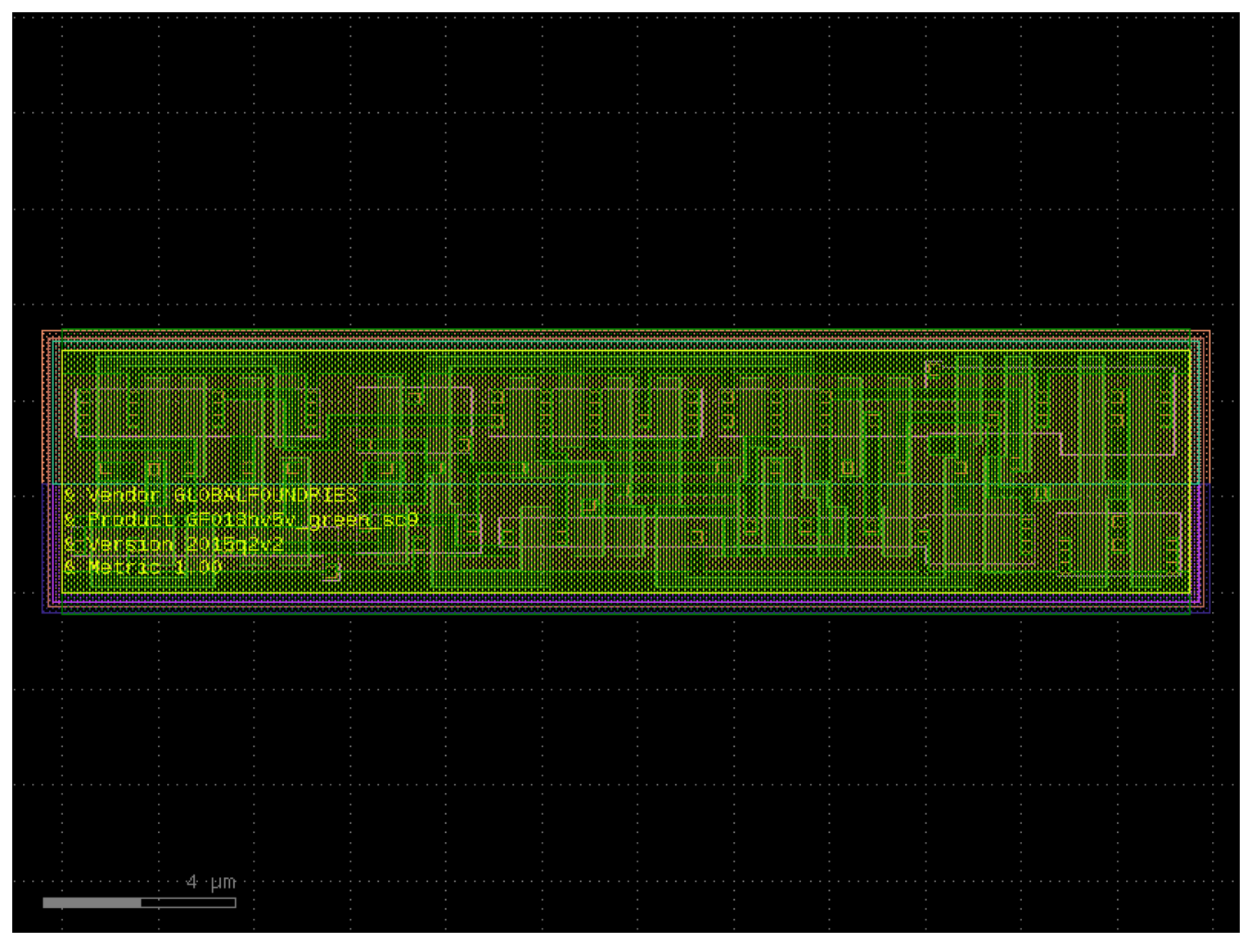The height and width of the screenshot is (945, 1252).
Task: Pick the '& Version 2015q2v2' text label
Action: click(173, 544)
